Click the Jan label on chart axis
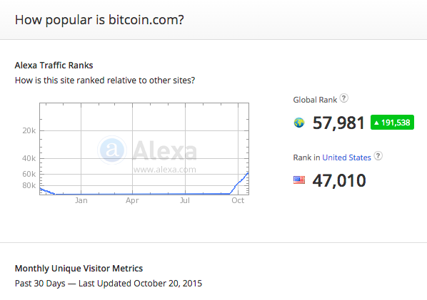Screen dimensions: 427x300 point(81,200)
